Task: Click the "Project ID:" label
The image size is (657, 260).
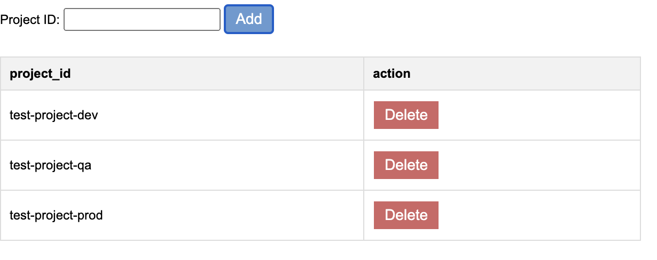Action: tap(30, 20)
